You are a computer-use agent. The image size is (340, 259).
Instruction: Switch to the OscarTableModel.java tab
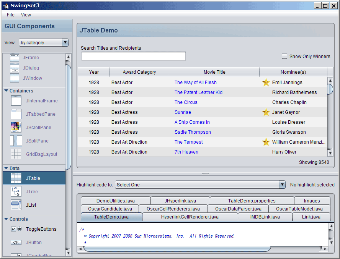299,209
